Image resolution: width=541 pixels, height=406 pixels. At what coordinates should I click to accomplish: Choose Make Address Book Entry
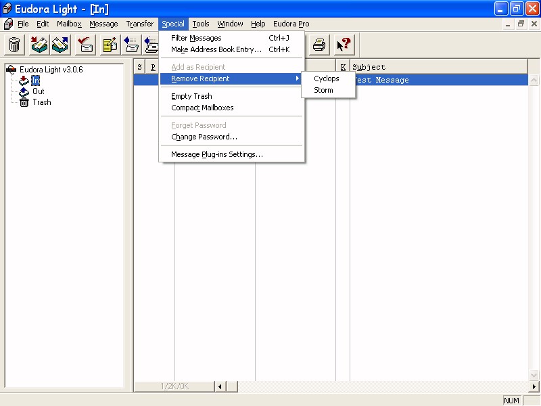click(232, 49)
